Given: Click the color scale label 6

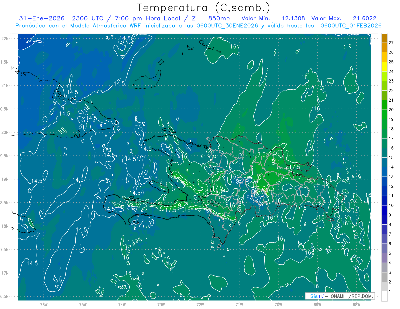Looking at the screenshot, I should point(390,244).
